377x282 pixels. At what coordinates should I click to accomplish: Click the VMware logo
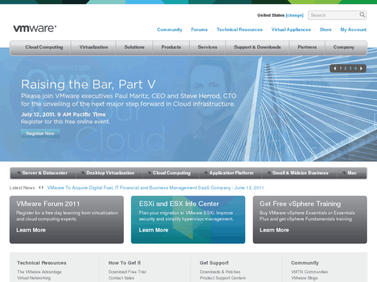(x=35, y=28)
